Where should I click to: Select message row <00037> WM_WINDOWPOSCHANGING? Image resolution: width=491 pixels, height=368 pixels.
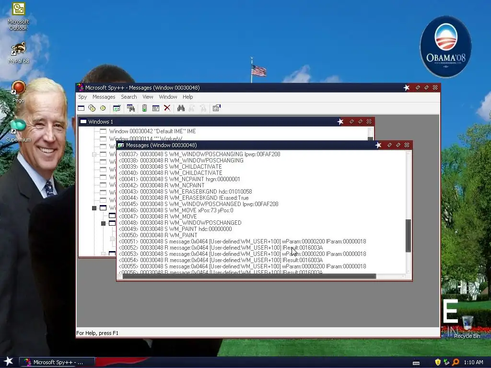199,154
